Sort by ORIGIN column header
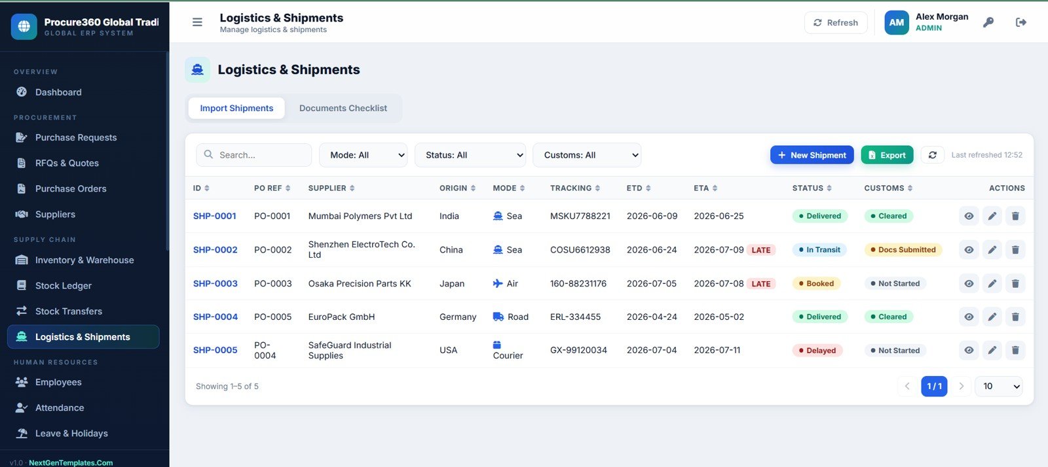 457,188
